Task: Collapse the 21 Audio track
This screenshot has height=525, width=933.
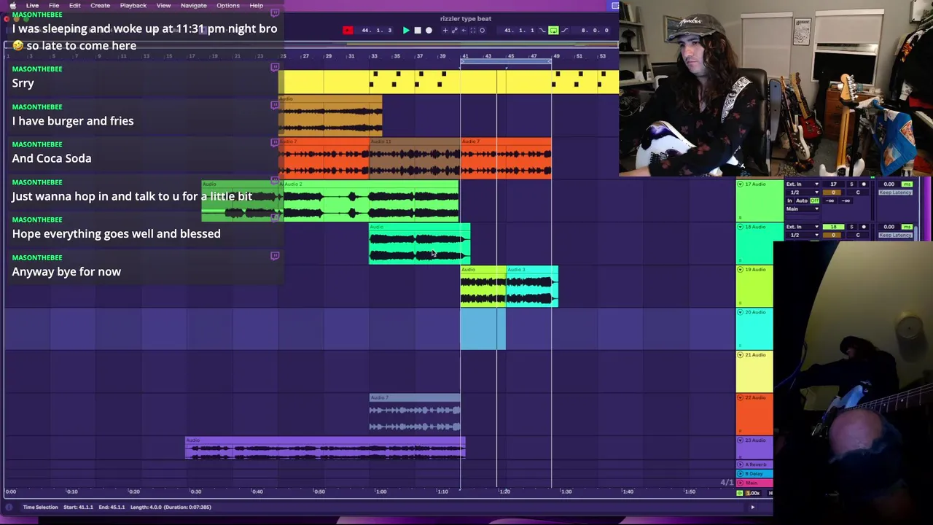Action: [740, 355]
